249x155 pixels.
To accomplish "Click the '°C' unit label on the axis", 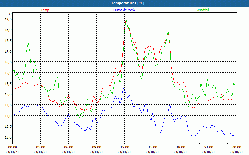I will point(10,14).
